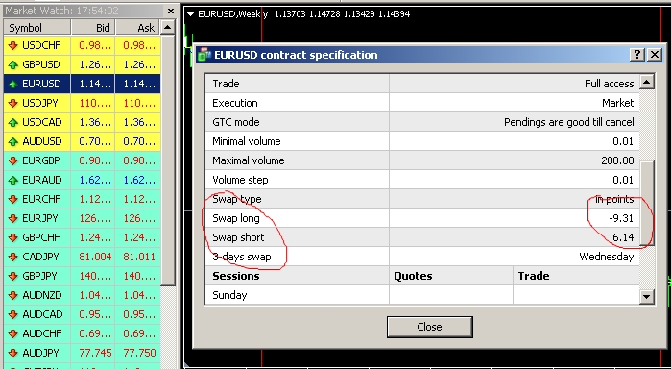The height and width of the screenshot is (369, 671).
Task: Select the CADJPY symbol row
Action: [83, 257]
